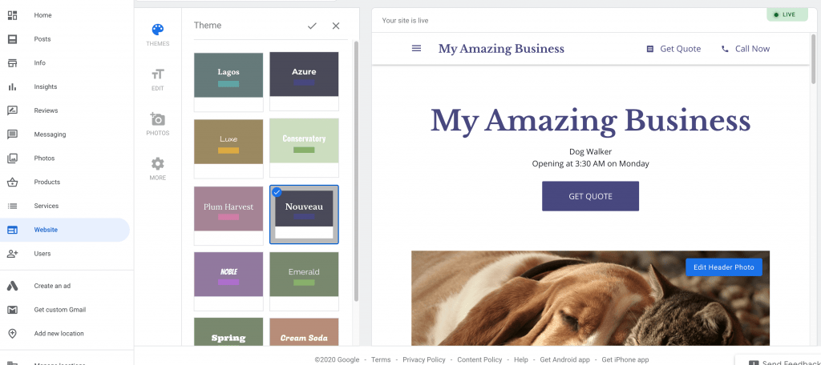Select the Plum Harvest theme
Image resolution: width=821 pixels, height=365 pixels.
coord(229,209)
